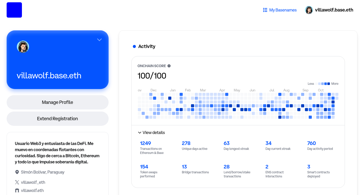Viewport: 361px width, 195px height.
Task: Open the villawolf.eth ENS link
Action: [32, 190]
